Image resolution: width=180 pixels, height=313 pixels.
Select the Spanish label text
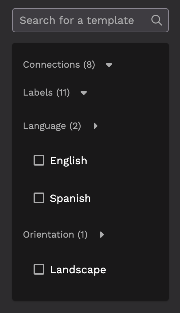point(70,198)
